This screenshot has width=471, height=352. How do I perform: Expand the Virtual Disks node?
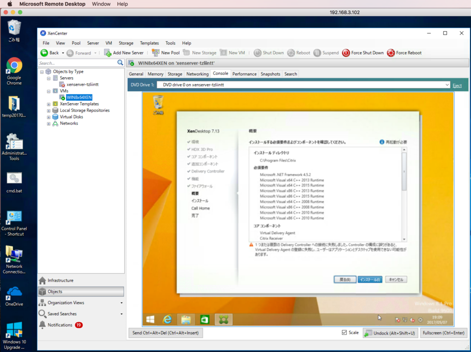(49, 117)
